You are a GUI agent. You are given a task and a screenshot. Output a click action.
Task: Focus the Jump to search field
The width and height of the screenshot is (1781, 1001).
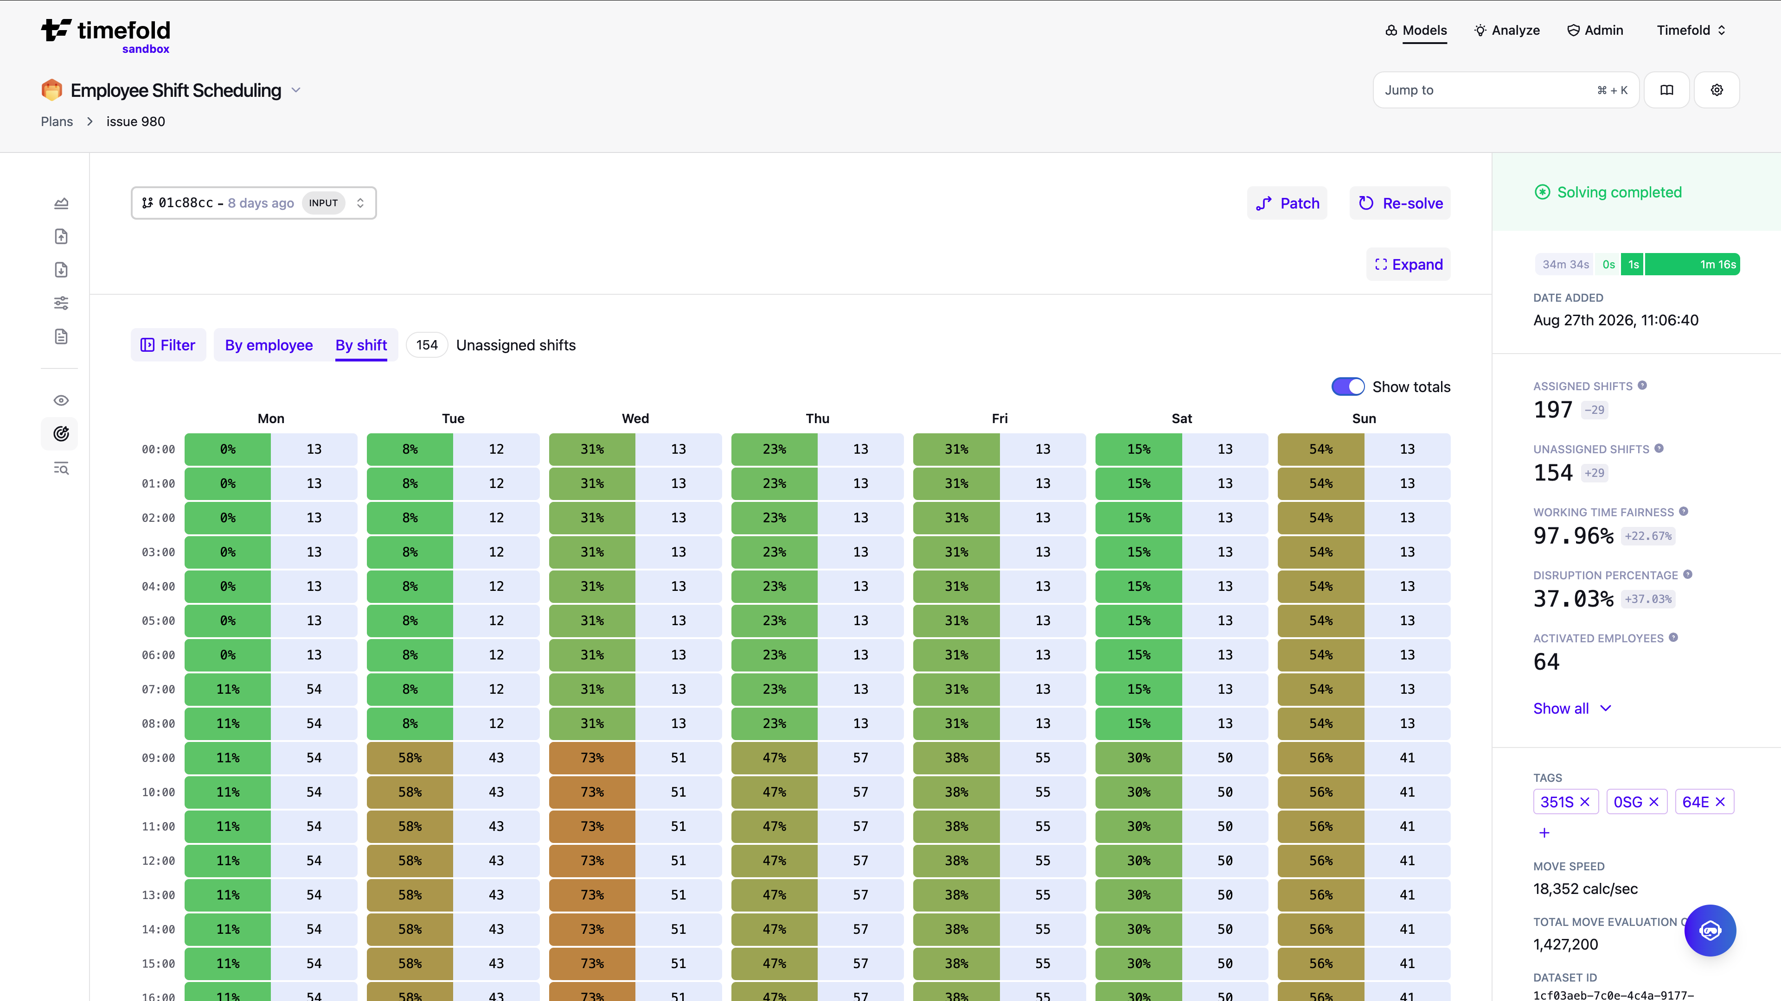tap(1506, 90)
